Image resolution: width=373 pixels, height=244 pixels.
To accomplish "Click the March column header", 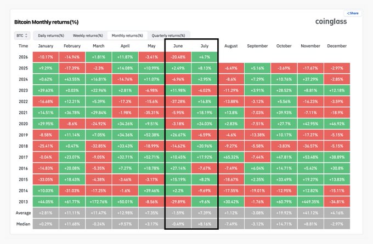I will [99, 46].
